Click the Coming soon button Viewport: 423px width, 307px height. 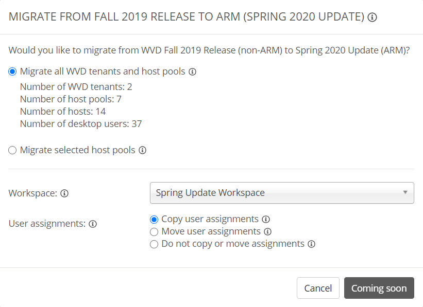pos(379,288)
